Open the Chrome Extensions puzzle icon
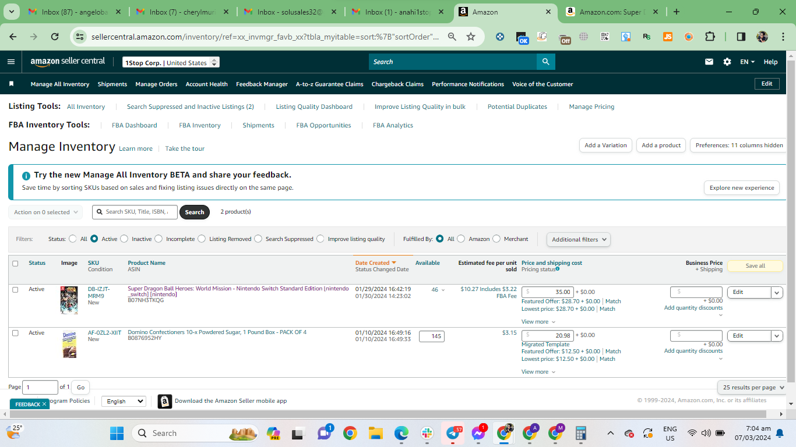The height and width of the screenshot is (447, 796). tap(710, 37)
